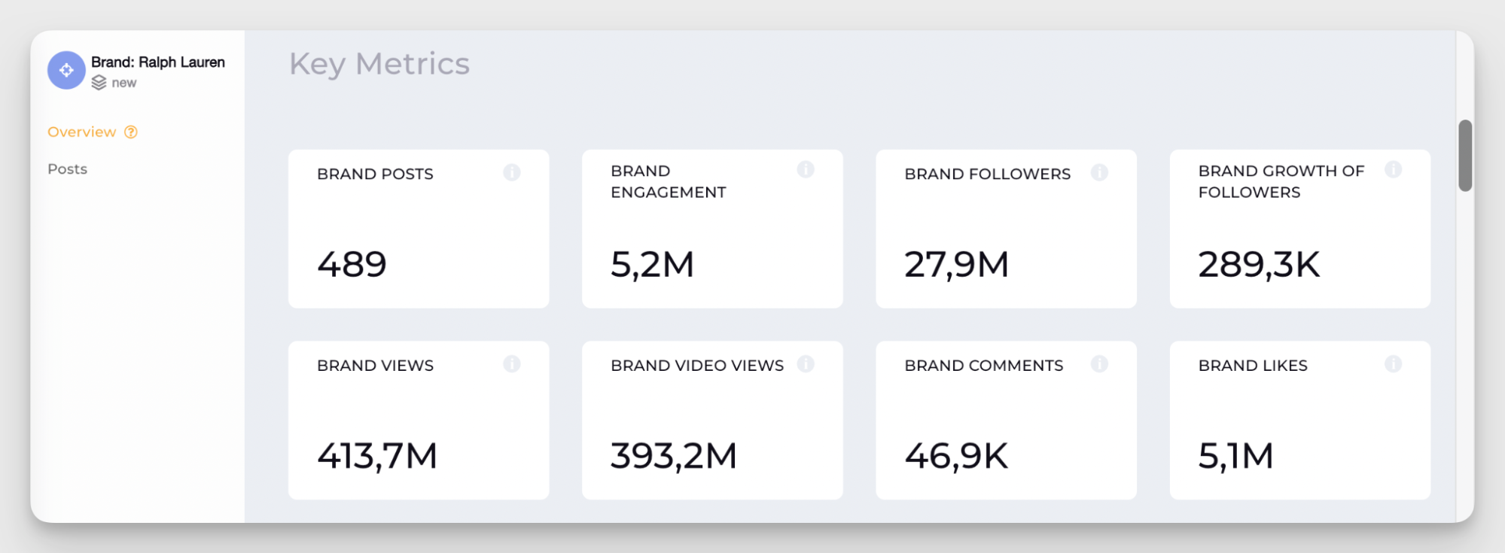Click the 413,7M Brand Views value
Image resolution: width=1505 pixels, height=553 pixels.
376,456
